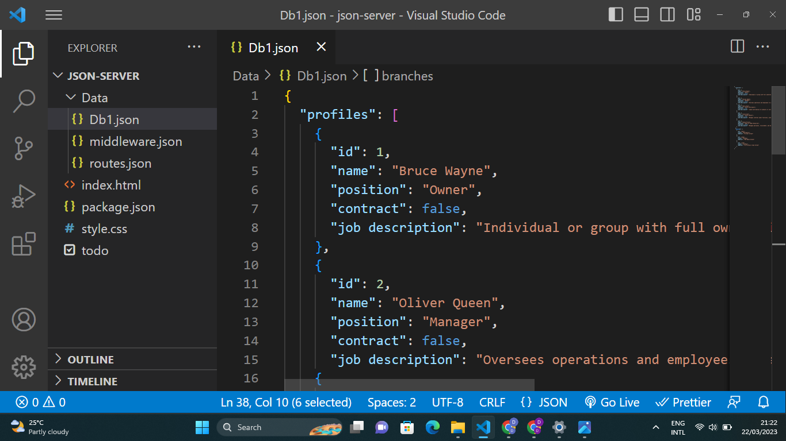Open File Explorer from taskbar
The height and width of the screenshot is (441, 786).
click(x=457, y=427)
